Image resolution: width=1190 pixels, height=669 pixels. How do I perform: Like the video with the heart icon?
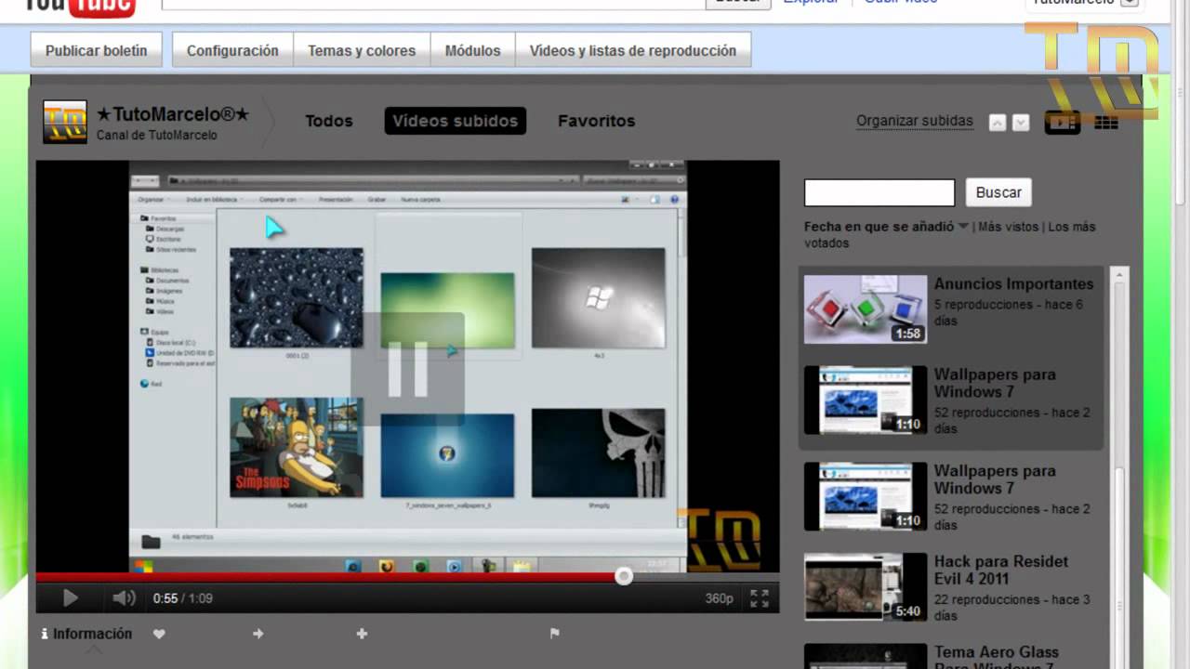(x=159, y=634)
